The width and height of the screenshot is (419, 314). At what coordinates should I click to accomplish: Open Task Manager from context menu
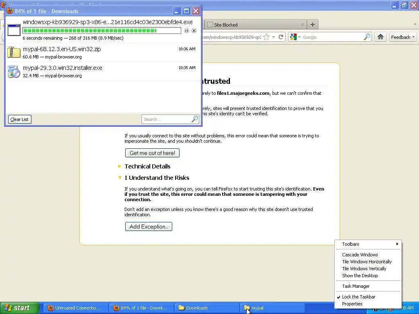[368, 286]
